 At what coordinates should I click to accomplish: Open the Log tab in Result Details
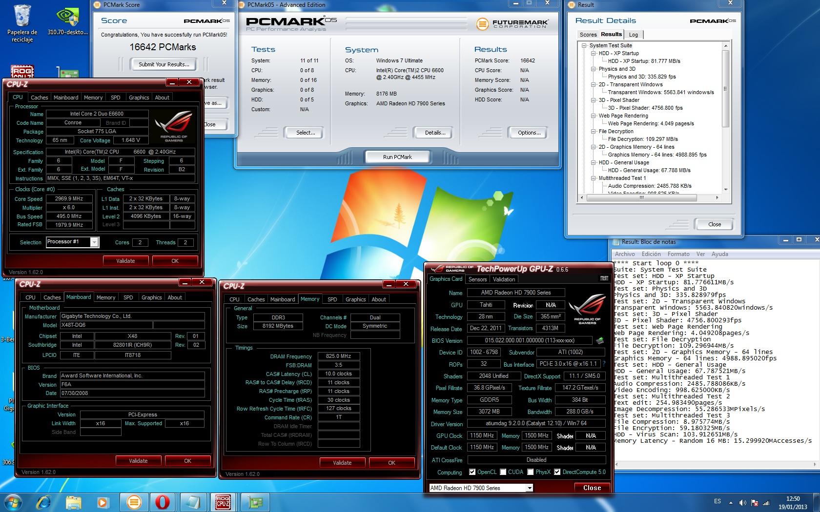click(x=634, y=35)
